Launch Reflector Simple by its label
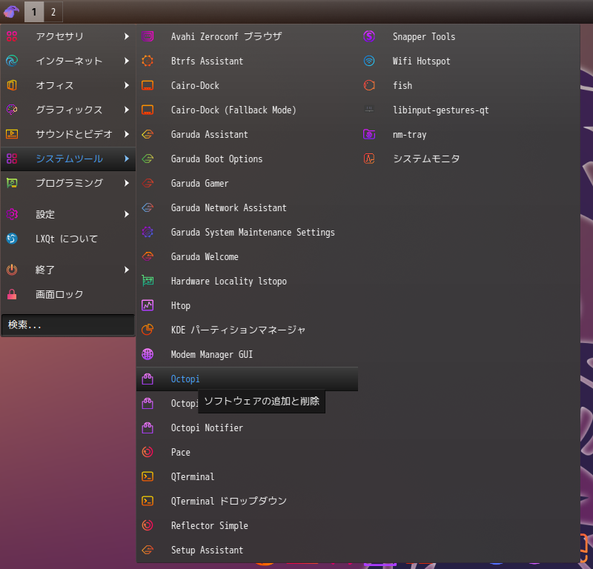This screenshot has width=593, height=569. (x=210, y=525)
